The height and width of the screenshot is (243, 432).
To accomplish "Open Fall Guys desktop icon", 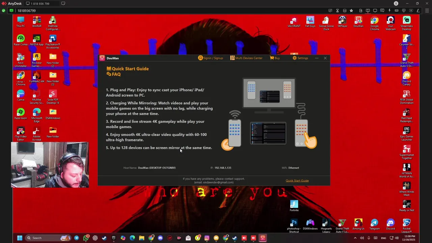I will pos(310,22).
